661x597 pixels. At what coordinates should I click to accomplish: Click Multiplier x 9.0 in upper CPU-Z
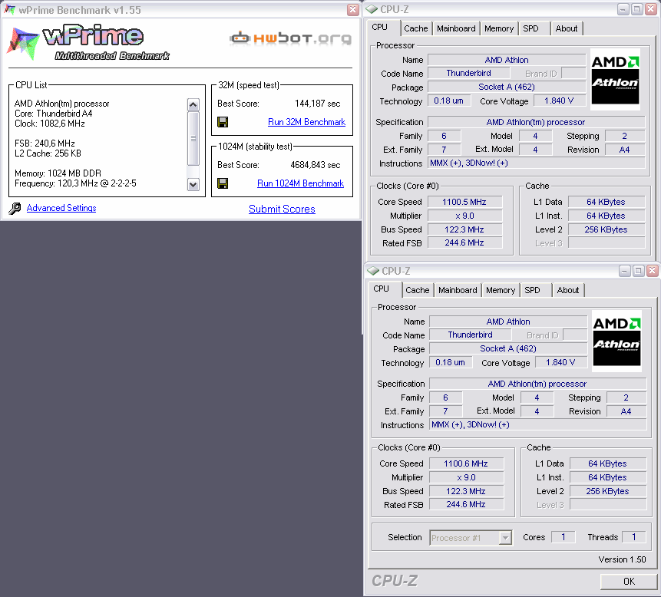pos(464,216)
